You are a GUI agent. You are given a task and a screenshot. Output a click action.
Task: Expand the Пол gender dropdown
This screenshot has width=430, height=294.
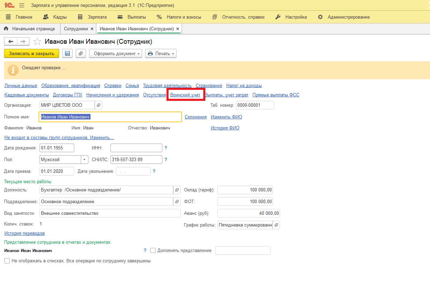85,160
